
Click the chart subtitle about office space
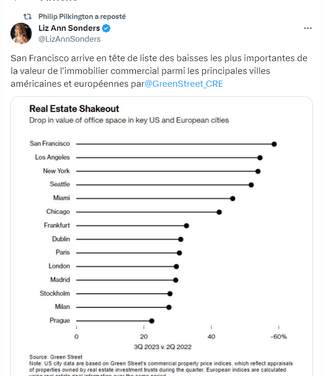pos(129,120)
